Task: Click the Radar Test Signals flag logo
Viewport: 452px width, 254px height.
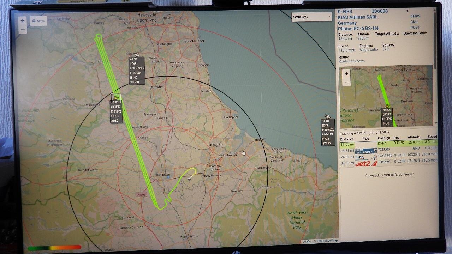Action: click(x=366, y=151)
